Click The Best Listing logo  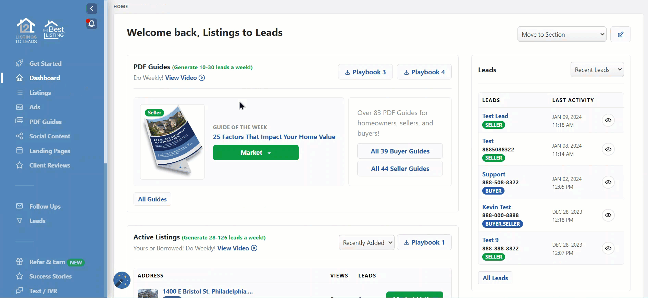(x=54, y=30)
